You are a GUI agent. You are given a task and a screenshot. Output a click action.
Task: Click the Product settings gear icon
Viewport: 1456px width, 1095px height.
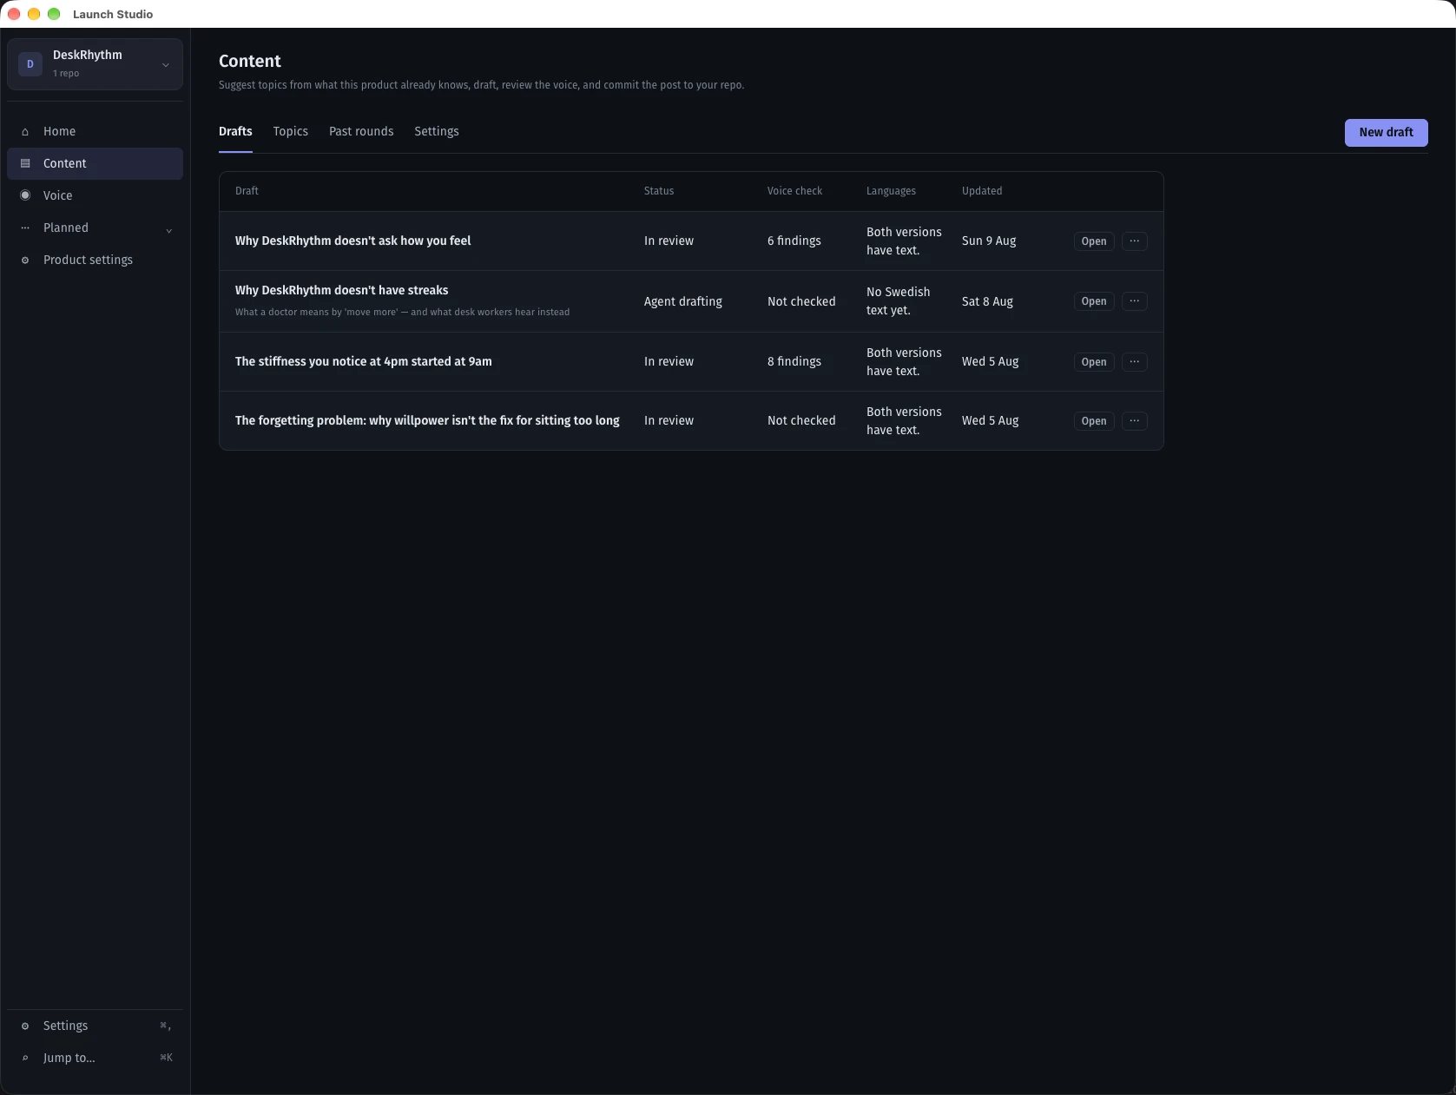point(25,260)
